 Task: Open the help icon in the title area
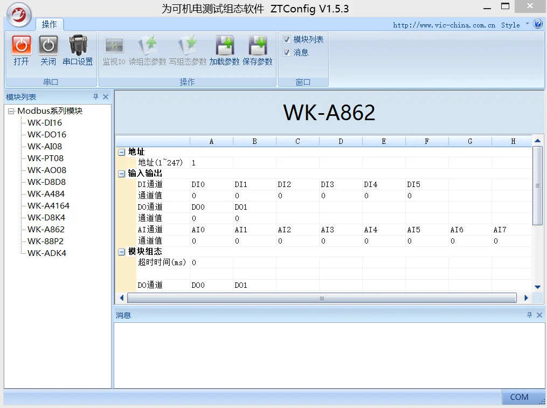[x=538, y=24]
